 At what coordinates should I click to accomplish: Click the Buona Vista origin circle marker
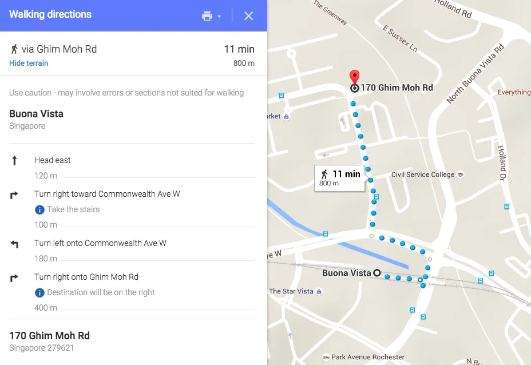click(377, 273)
